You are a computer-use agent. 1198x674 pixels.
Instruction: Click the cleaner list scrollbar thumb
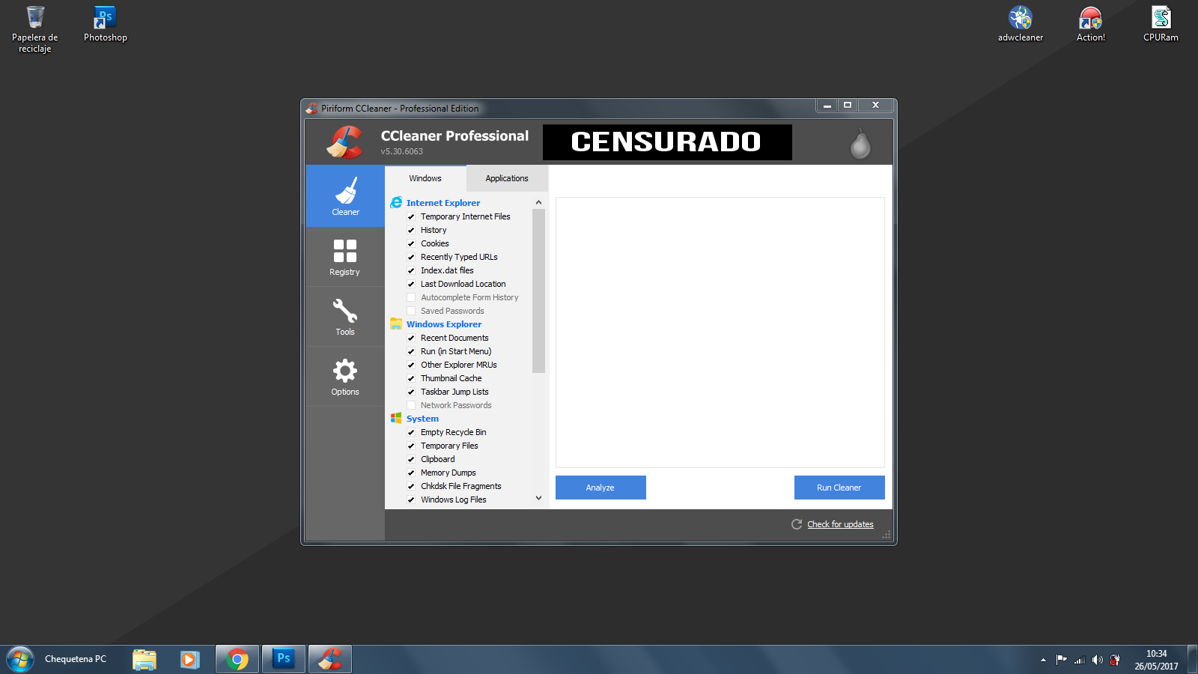[x=538, y=291]
